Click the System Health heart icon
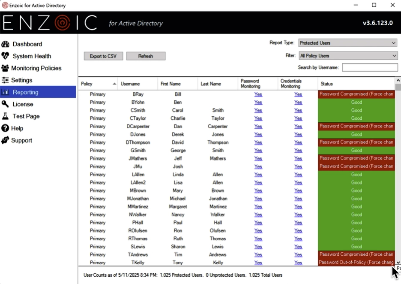Screen dimensions: 401x284 pos(5,56)
